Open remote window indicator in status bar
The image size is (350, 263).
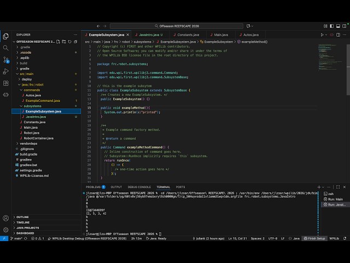coord(4,238)
